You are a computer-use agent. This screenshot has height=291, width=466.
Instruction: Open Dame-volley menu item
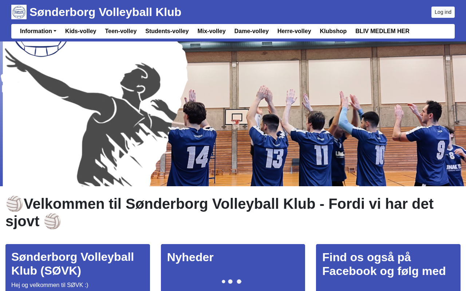[252, 31]
